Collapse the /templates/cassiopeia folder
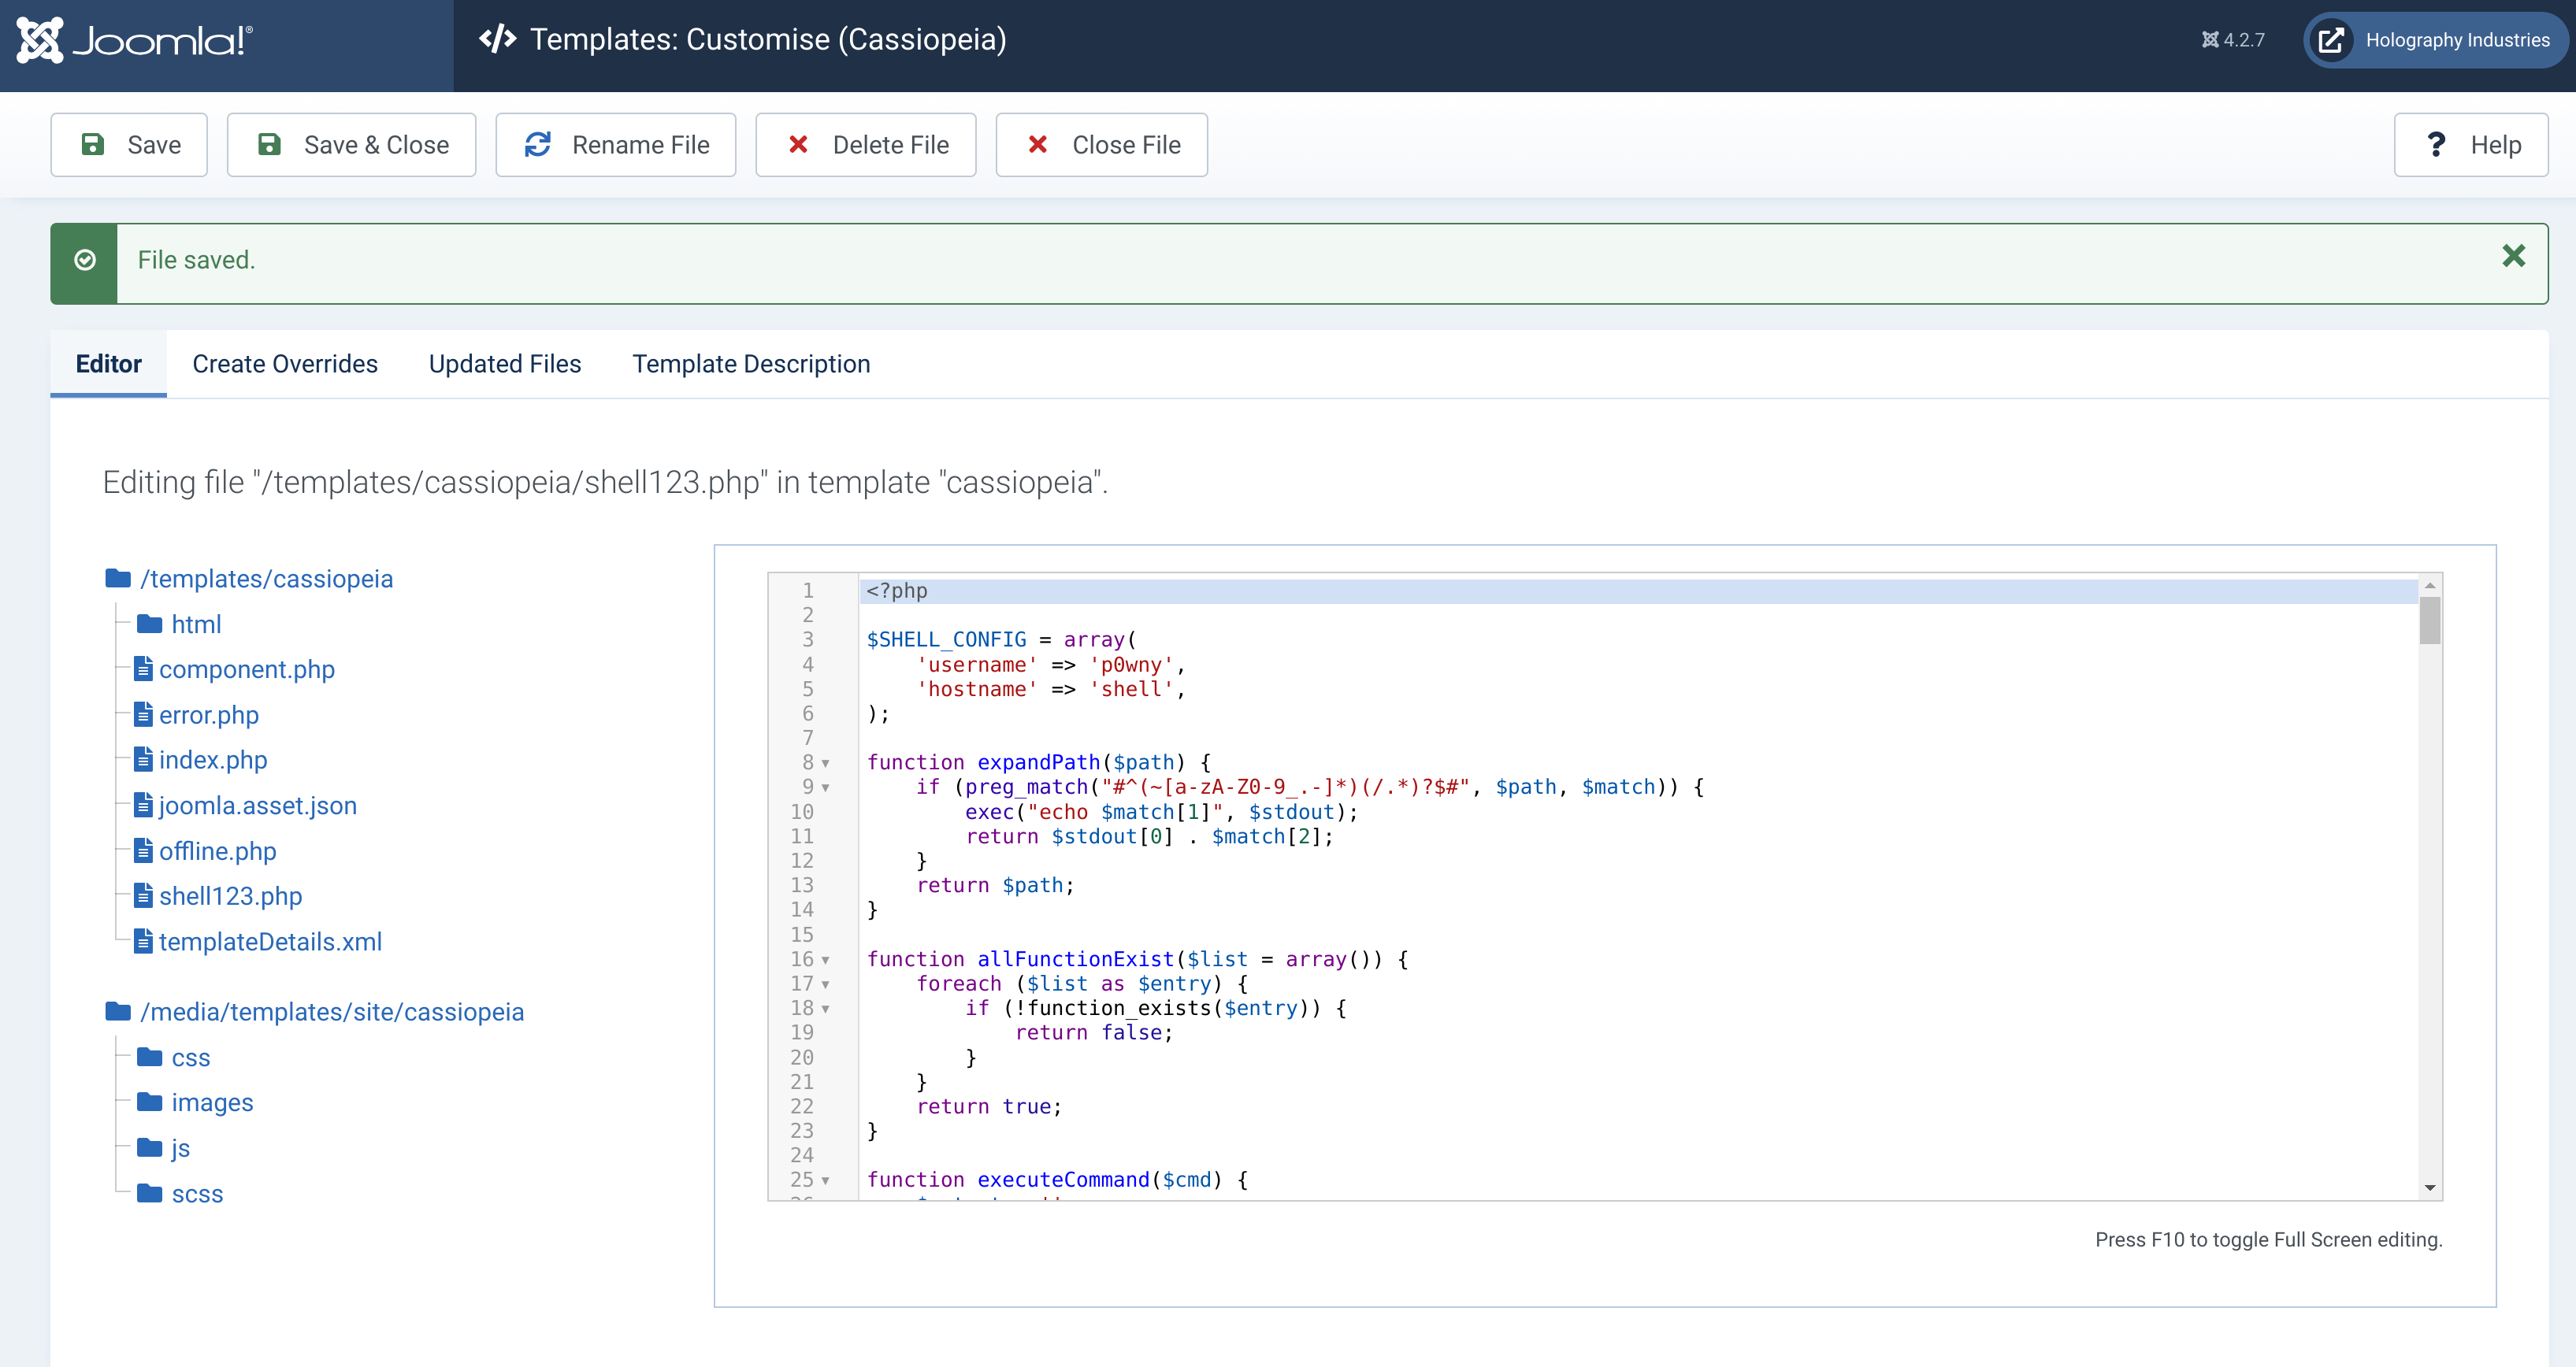 266,579
